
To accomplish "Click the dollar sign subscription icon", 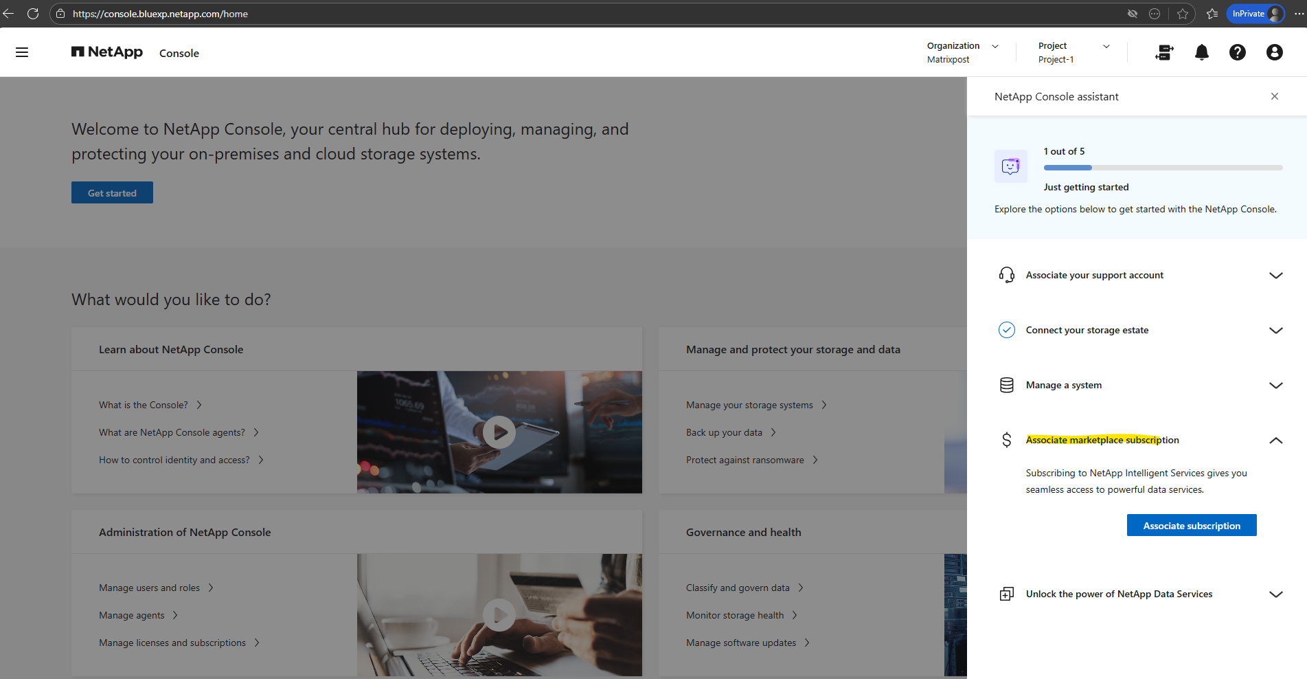I will click(x=1007, y=440).
